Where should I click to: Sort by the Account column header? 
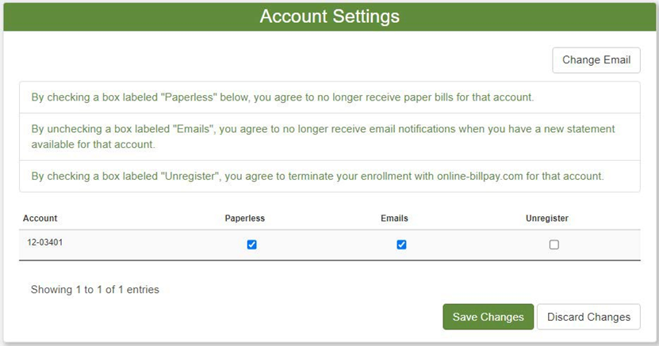[x=40, y=219]
